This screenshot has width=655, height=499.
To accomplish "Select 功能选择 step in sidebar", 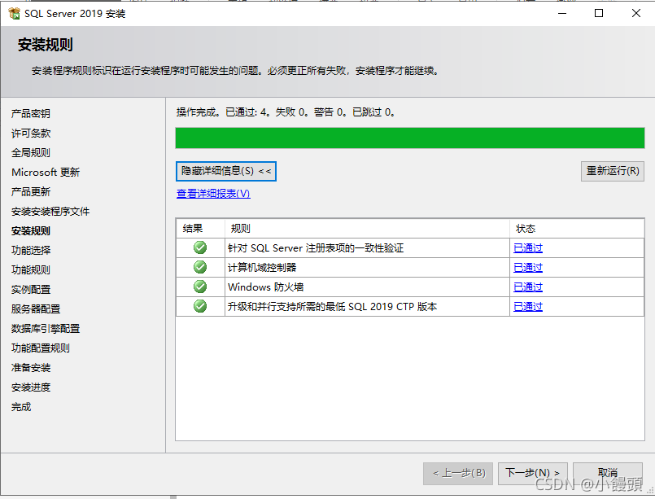I will pos(31,251).
